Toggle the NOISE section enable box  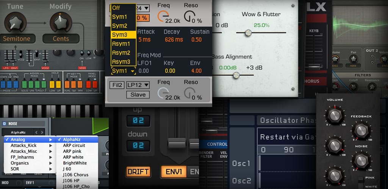coord(5,124)
